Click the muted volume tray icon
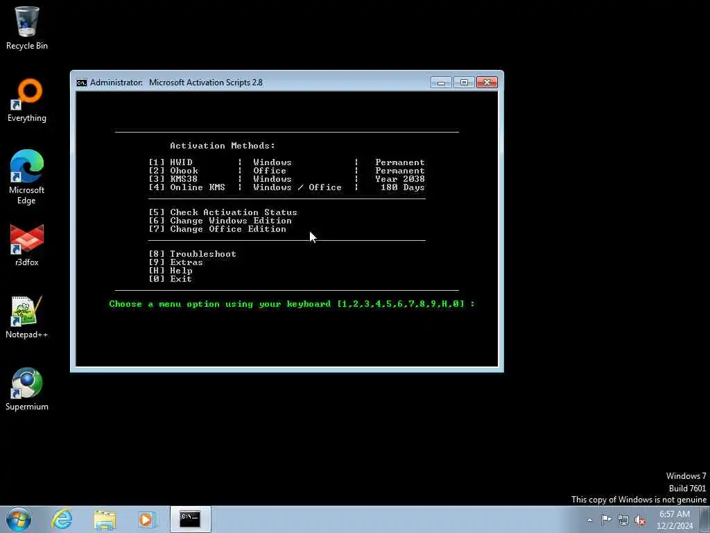 point(640,520)
